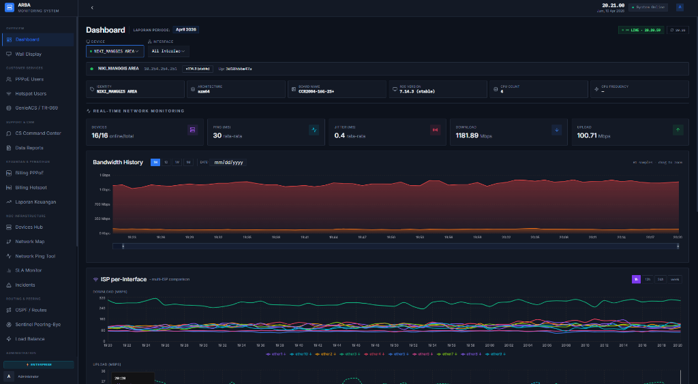Click the System Online status badge
698x384 pixels.
pos(648,7)
